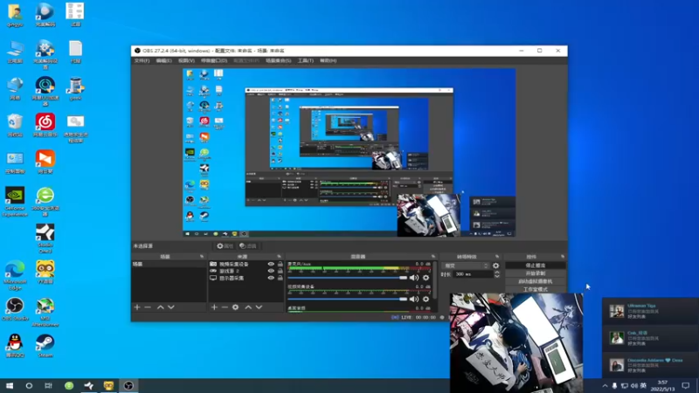Open Task View in taskbar
This screenshot has height=393, width=699.
[49, 385]
